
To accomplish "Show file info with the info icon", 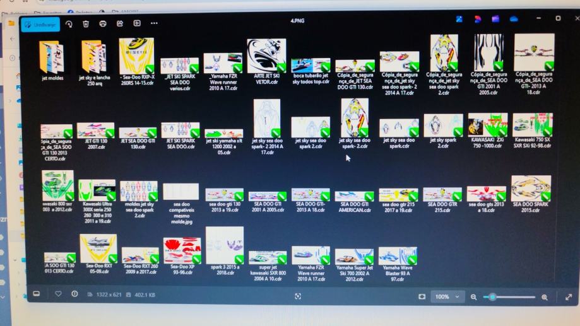I will [74, 294].
